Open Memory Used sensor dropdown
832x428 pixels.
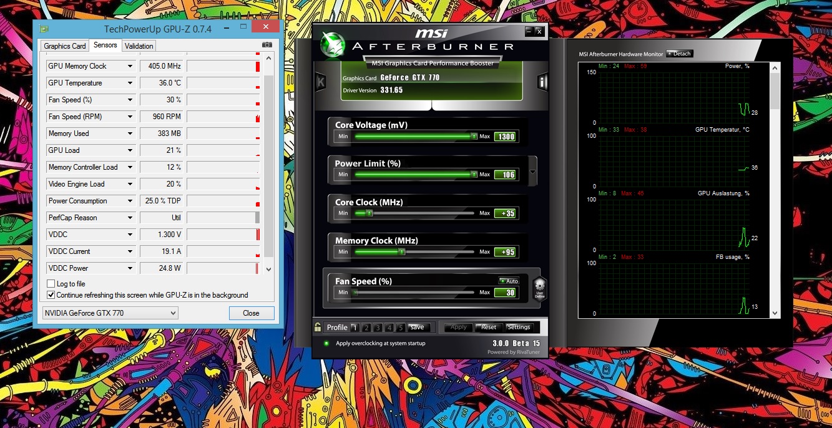[x=130, y=134]
